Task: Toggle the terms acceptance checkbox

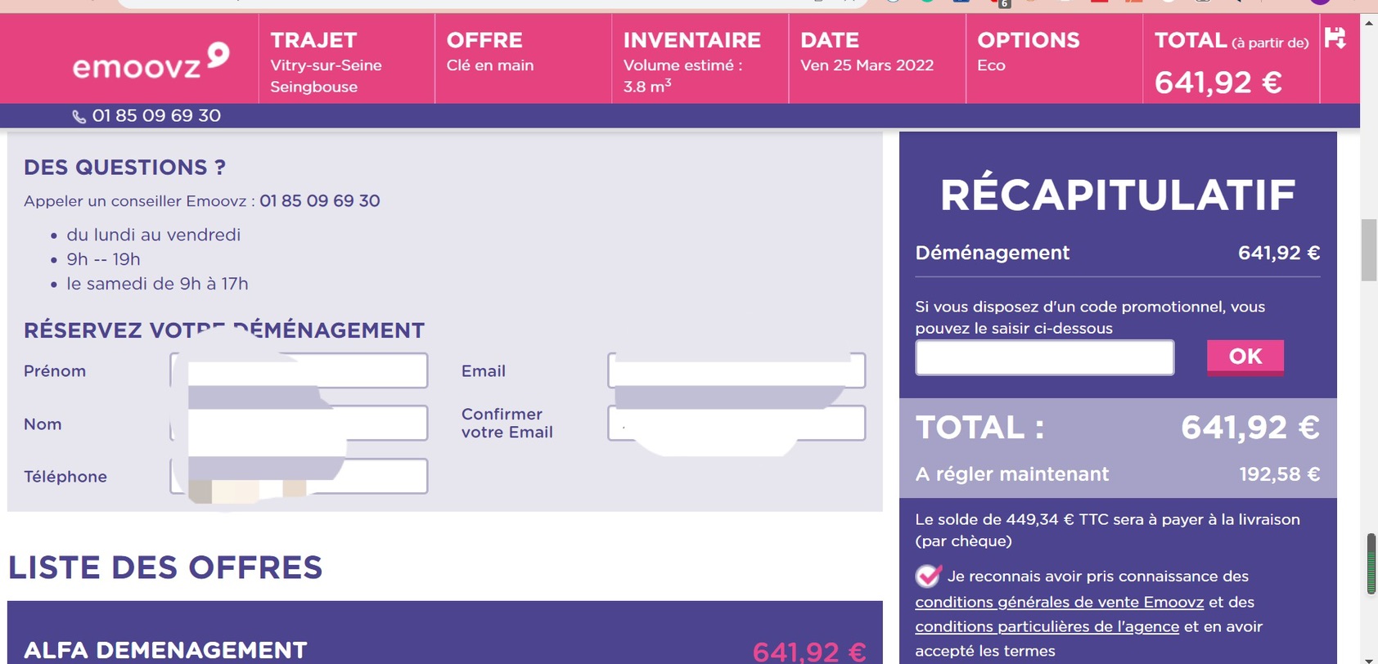Action: tap(928, 577)
